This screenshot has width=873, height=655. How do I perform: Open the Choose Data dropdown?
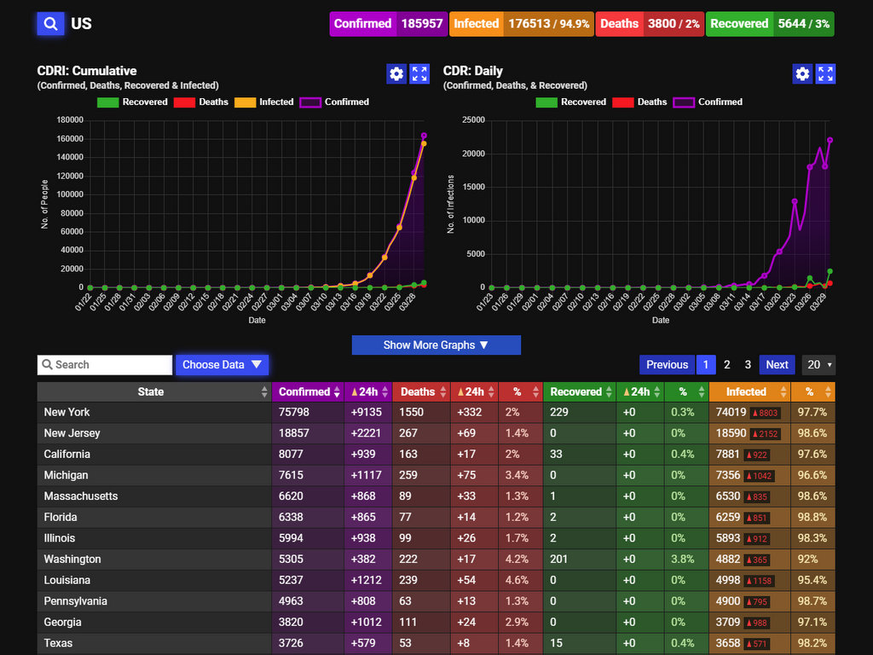223,365
